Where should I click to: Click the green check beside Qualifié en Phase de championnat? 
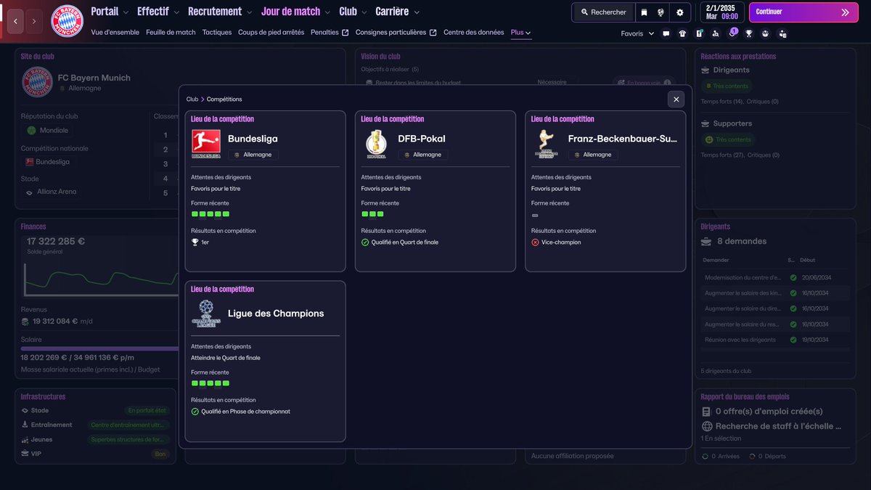pos(195,412)
